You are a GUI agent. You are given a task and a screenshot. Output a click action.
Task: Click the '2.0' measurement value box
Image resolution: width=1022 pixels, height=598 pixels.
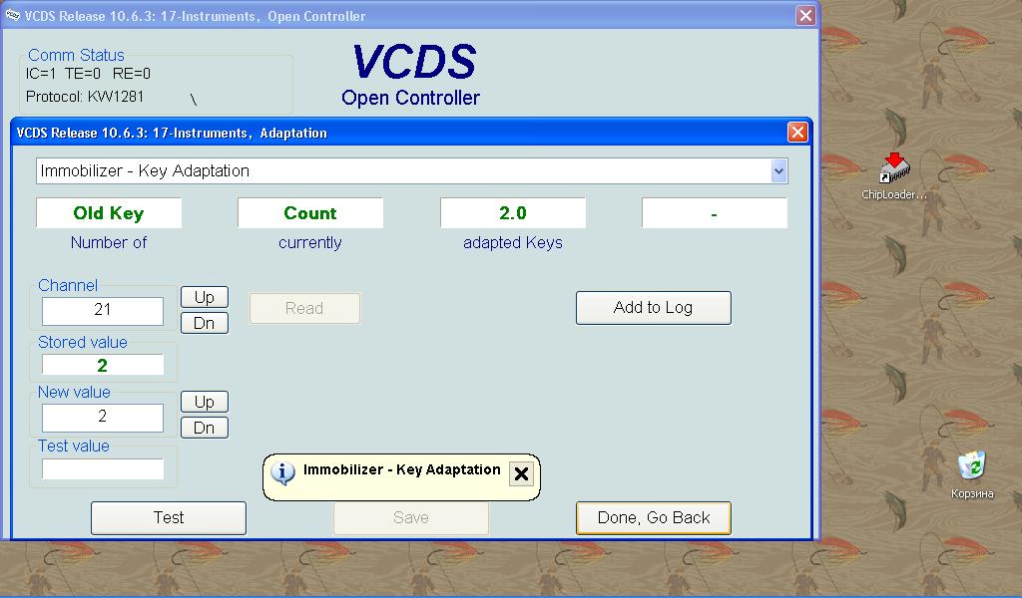click(513, 213)
